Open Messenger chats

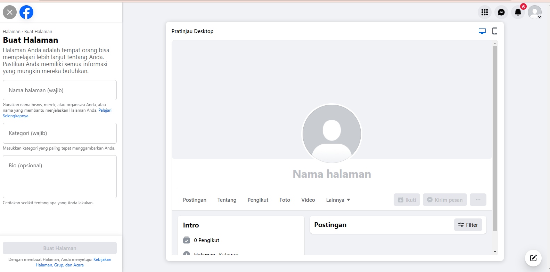[501, 12]
